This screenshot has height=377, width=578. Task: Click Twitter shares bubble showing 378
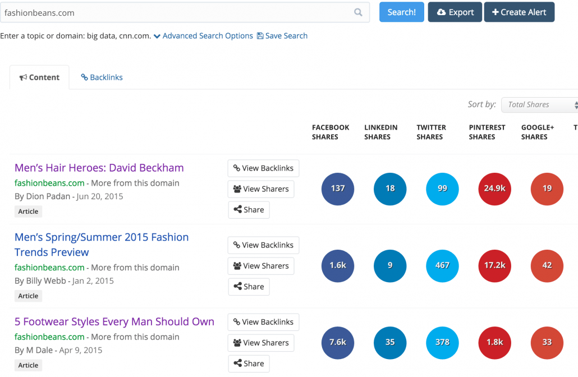442,342
